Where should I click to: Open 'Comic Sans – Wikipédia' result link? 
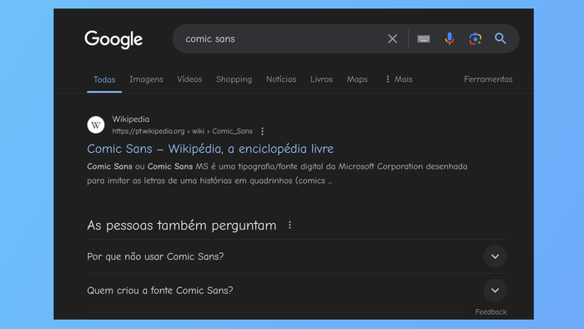(x=210, y=149)
